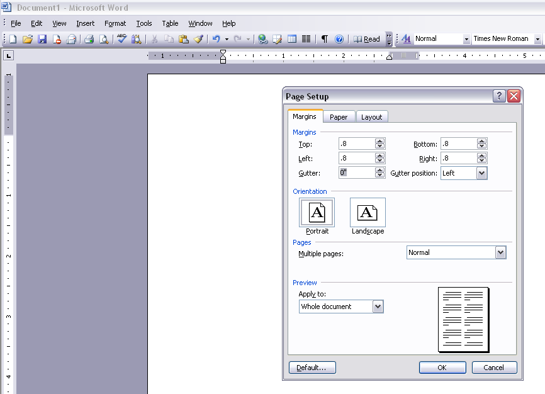Click Cancel in the Page Setup dialog
This screenshot has width=545, height=394.
493,368
